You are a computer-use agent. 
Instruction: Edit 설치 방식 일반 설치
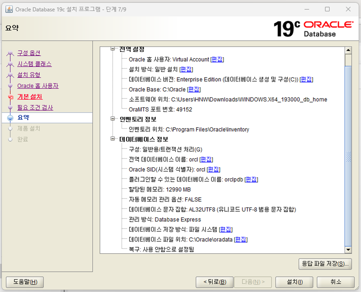coord(186,69)
